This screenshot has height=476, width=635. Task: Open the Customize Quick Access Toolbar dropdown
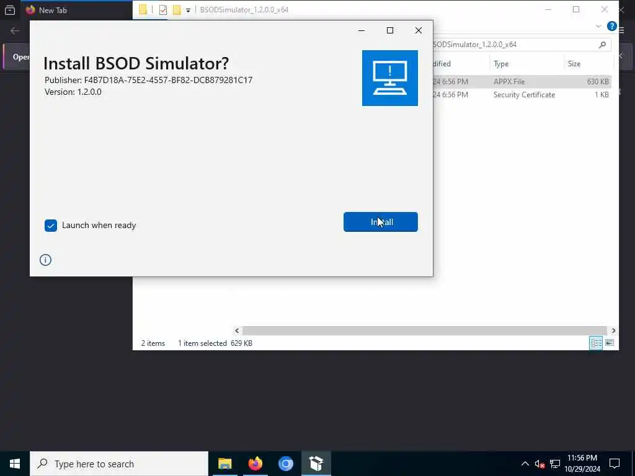(x=189, y=11)
